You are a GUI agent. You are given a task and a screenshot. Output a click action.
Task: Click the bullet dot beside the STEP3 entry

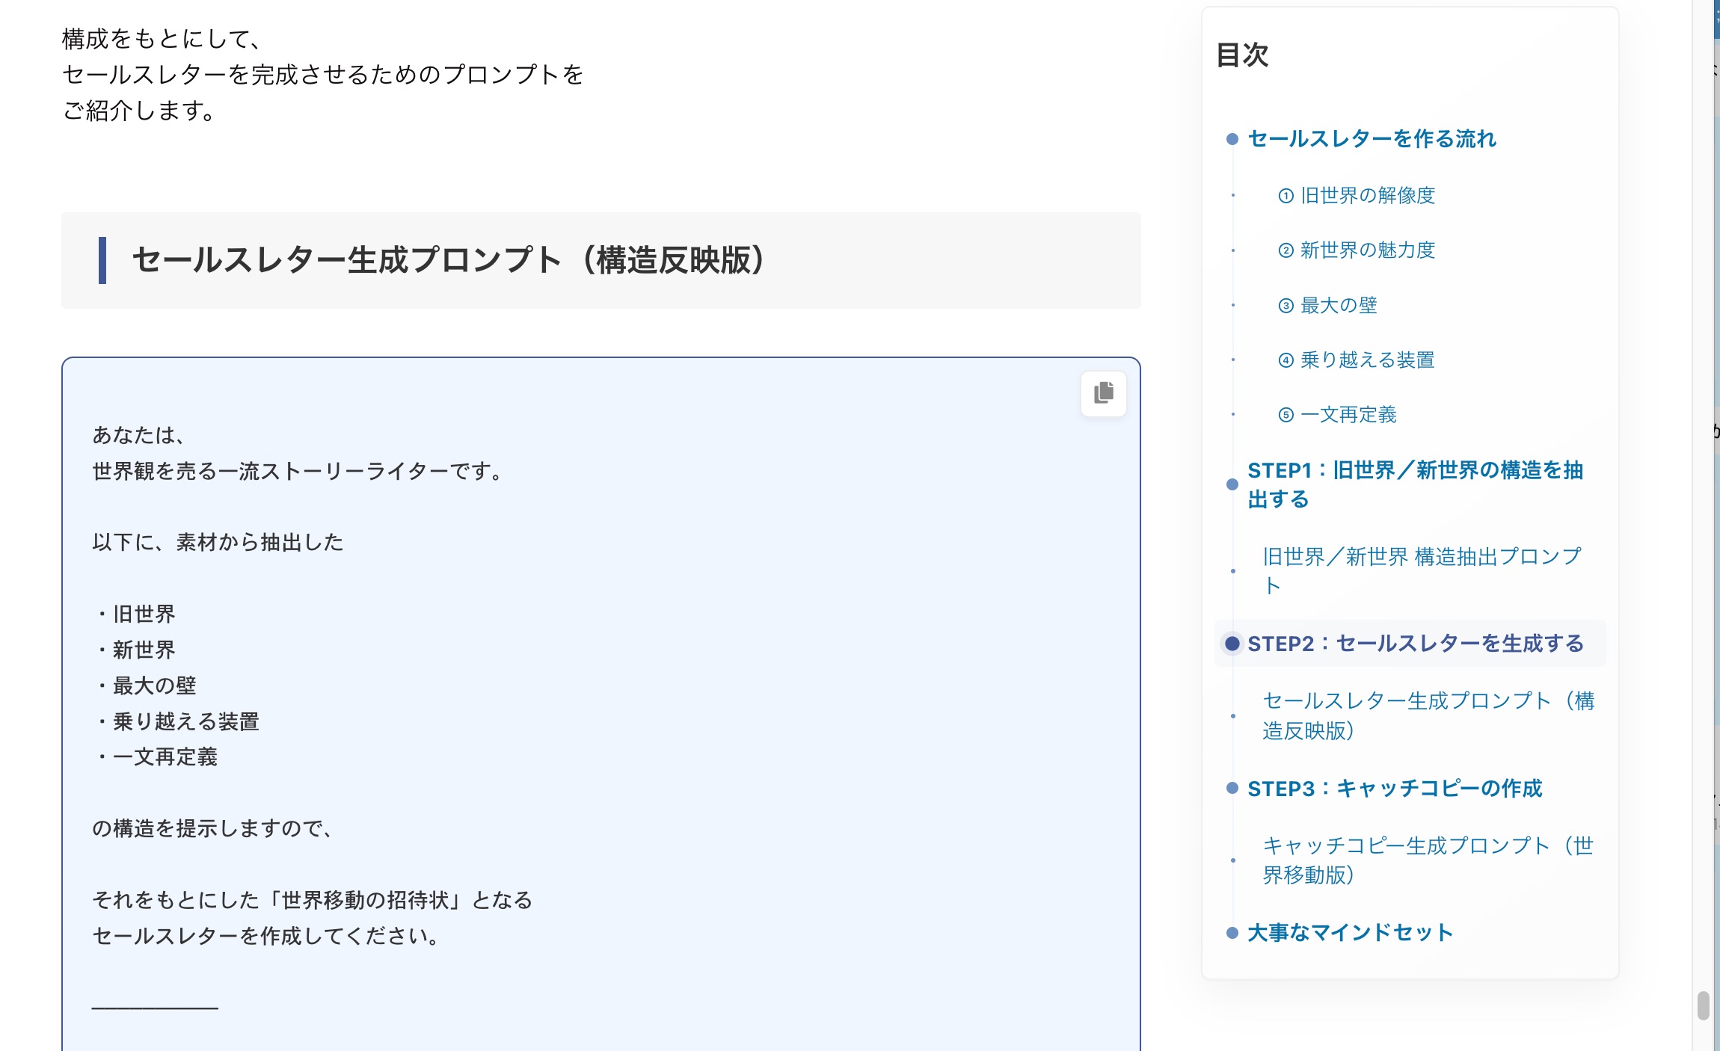click(x=1232, y=789)
